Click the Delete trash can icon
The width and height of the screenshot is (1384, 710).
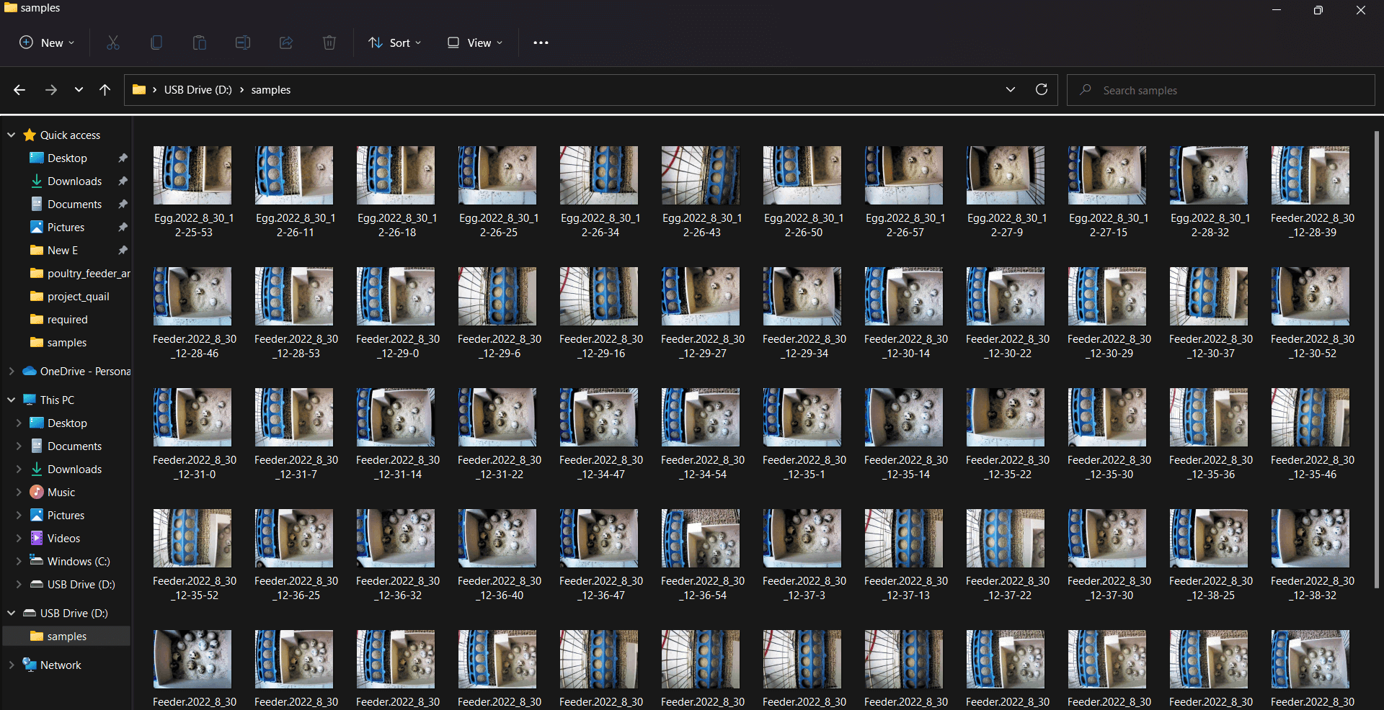click(329, 43)
